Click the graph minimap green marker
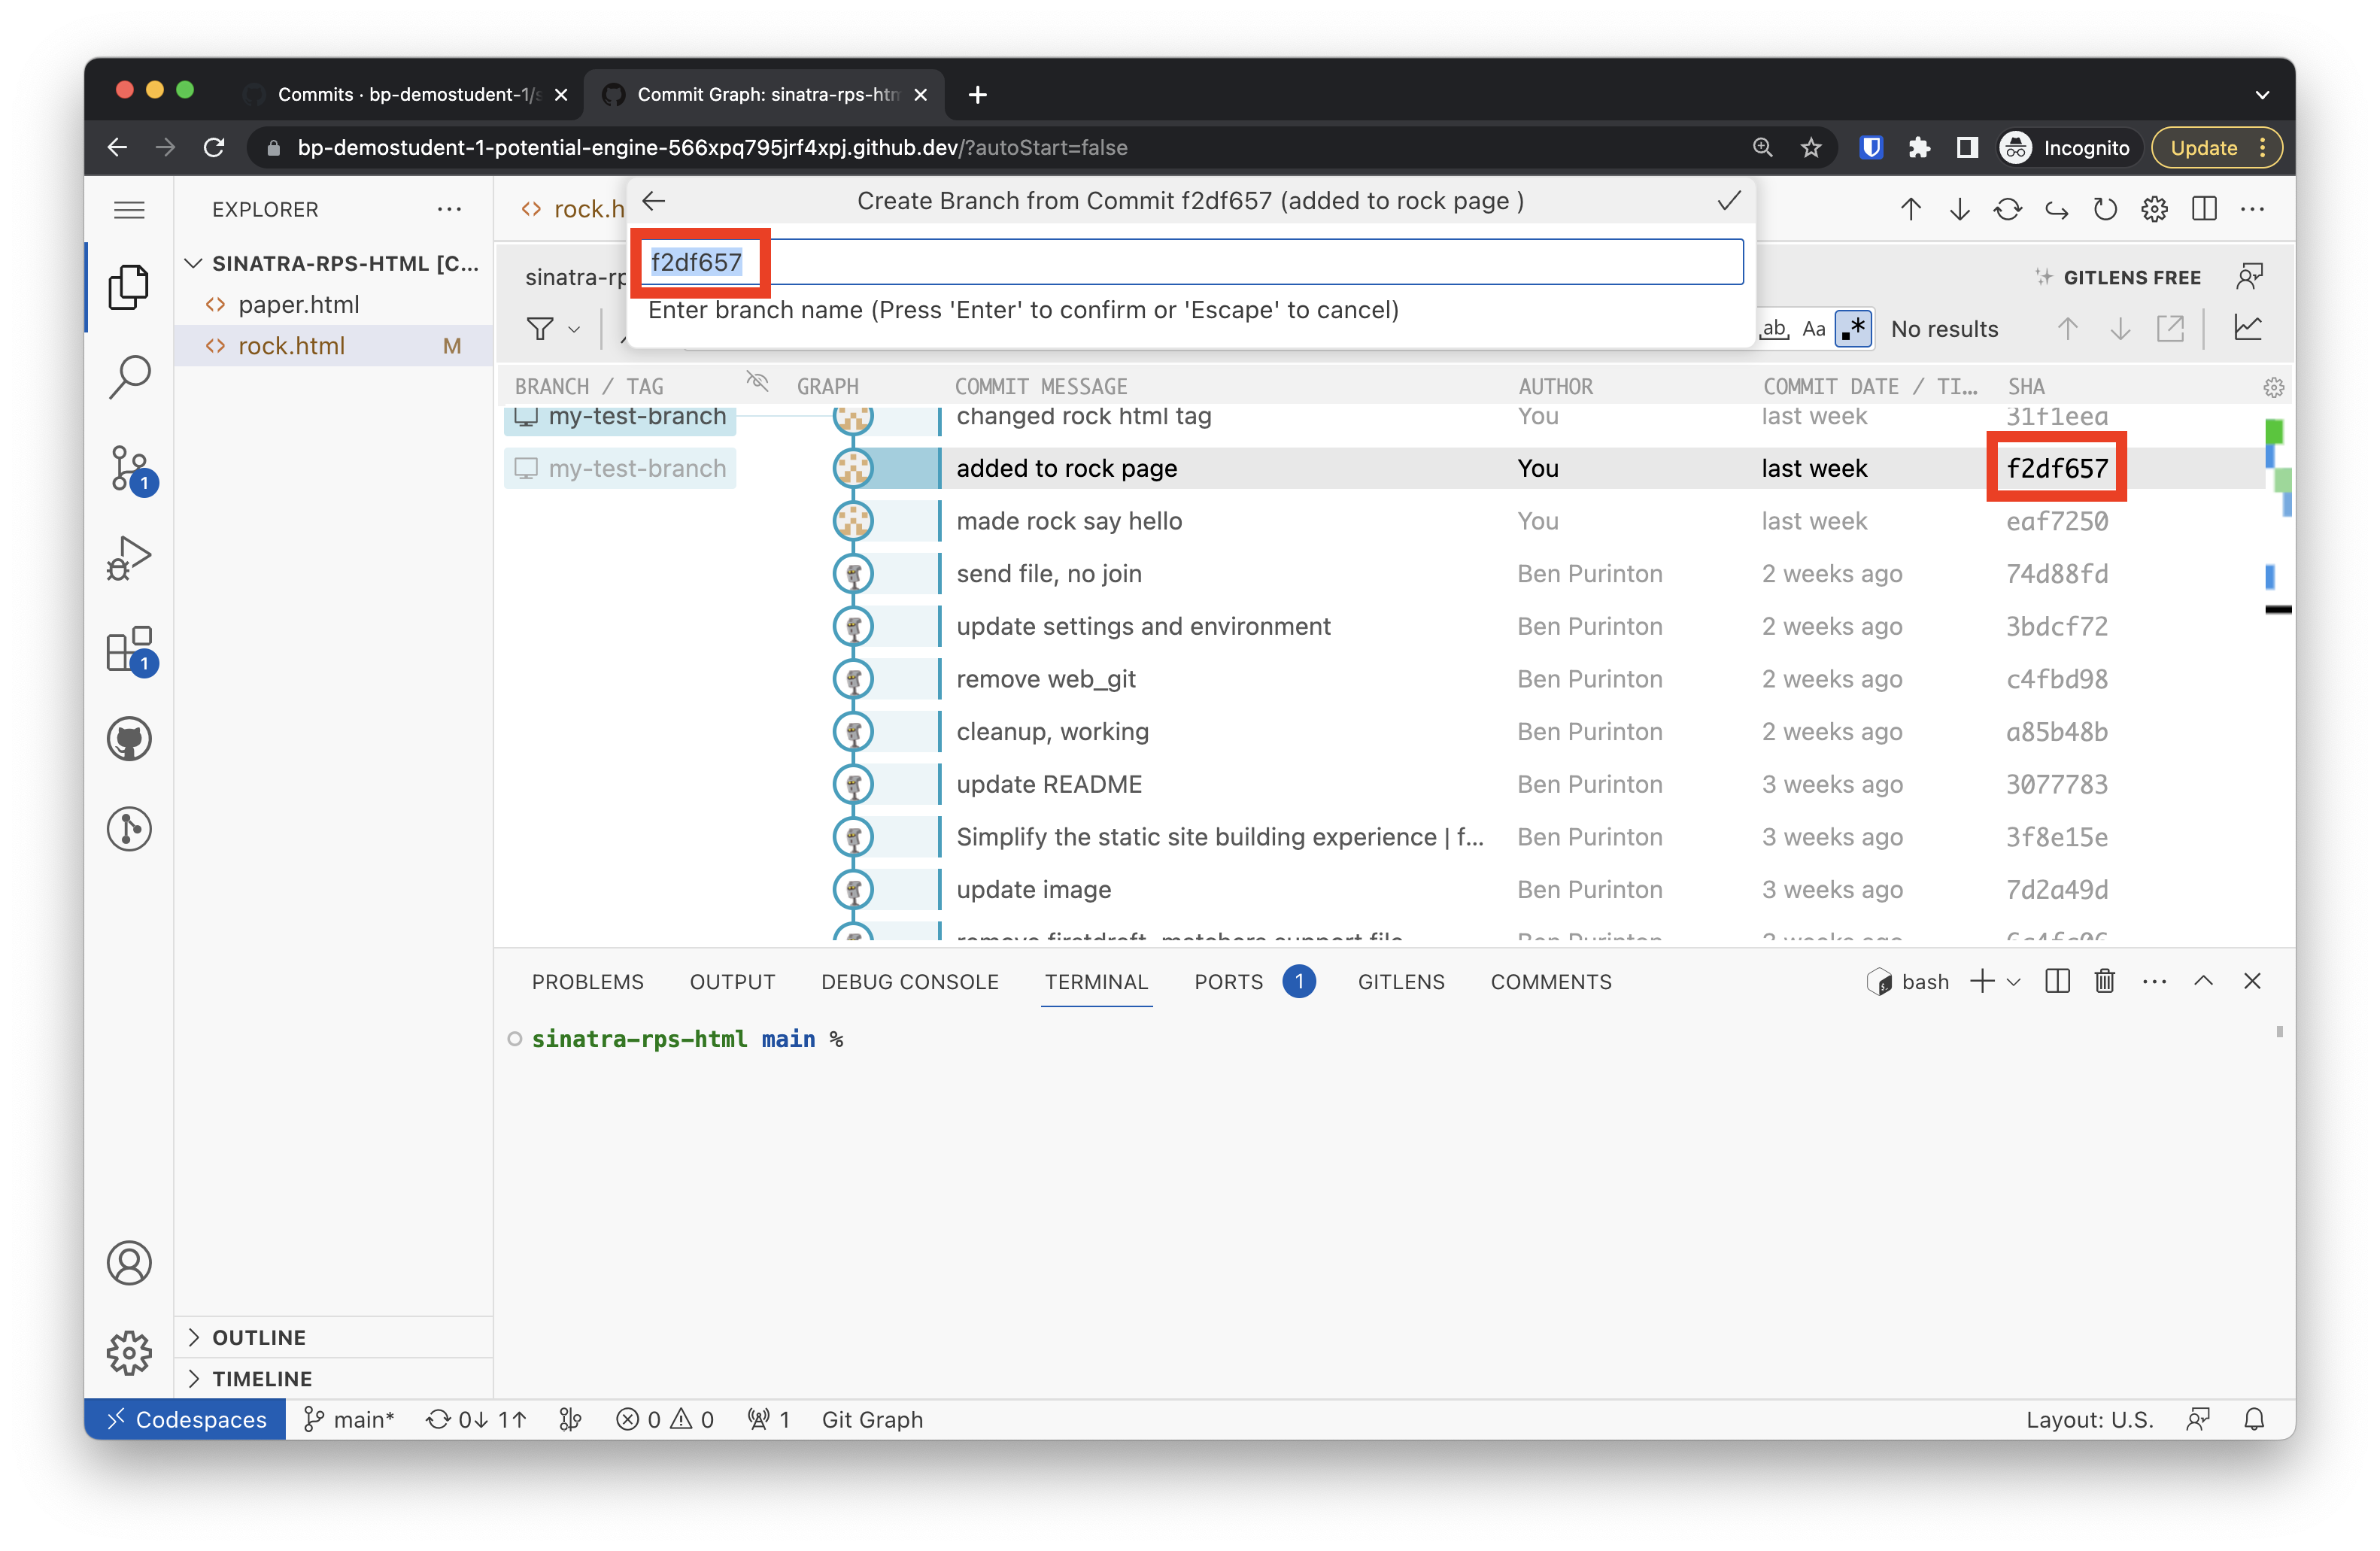Viewport: 2380px width, 1551px height. pyautogui.click(x=2273, y=432)
